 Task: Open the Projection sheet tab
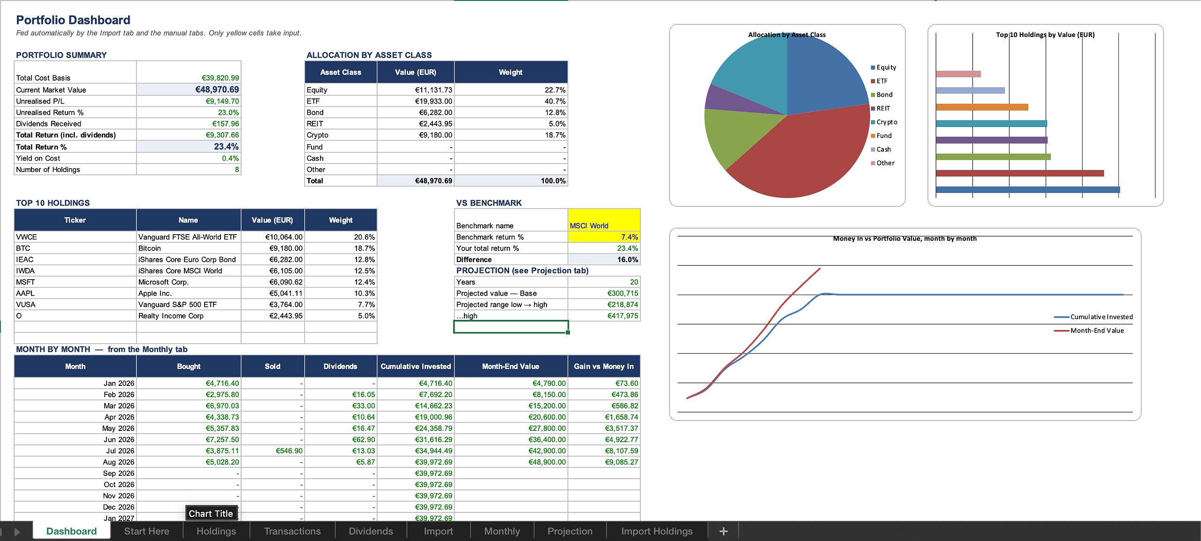(570, 531)
